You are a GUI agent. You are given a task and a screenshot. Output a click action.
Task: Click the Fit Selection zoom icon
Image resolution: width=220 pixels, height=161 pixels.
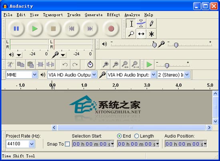tap(125, 65)
